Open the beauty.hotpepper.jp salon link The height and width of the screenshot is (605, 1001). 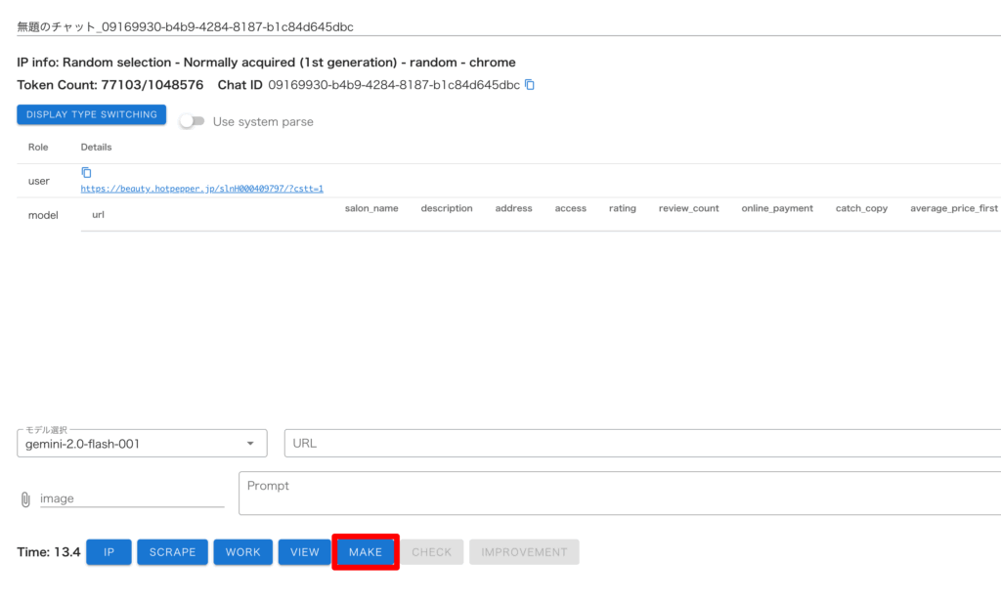coord(201,189)
